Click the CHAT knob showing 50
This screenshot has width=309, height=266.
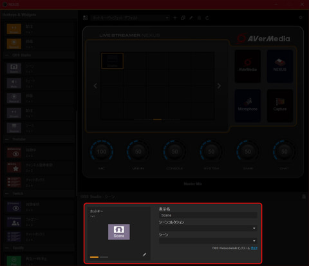(284, 152)
